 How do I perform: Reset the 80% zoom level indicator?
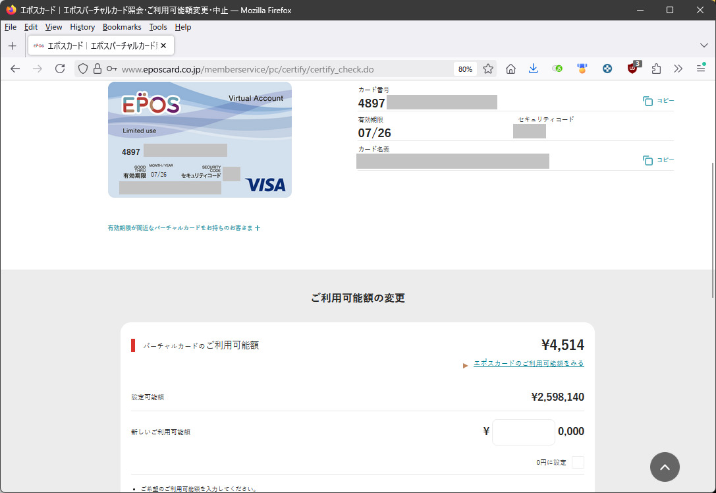(x=465, y=69)
